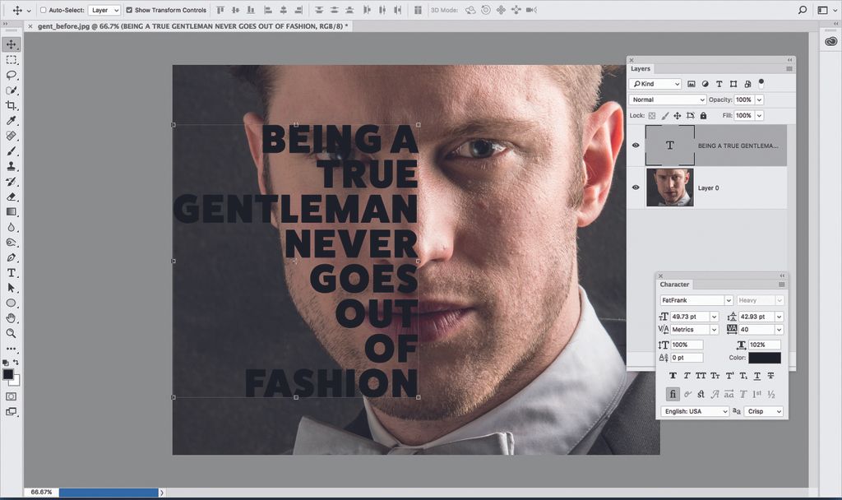Switch to the Character panel tab
This screenshot has height=500, width=842.
674,284
